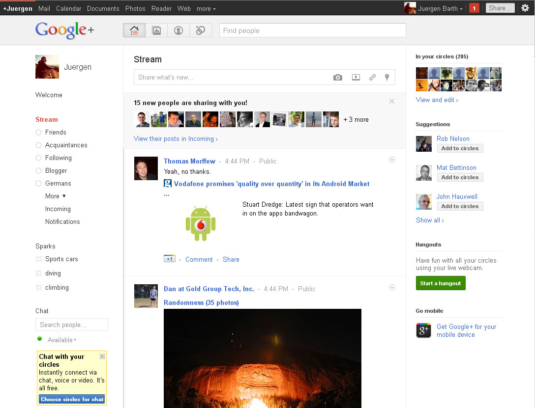Click the +1 button on Thomas Morffew's post
The width and height of the screenshot is (535, 408).
click(x=170, y=259)
